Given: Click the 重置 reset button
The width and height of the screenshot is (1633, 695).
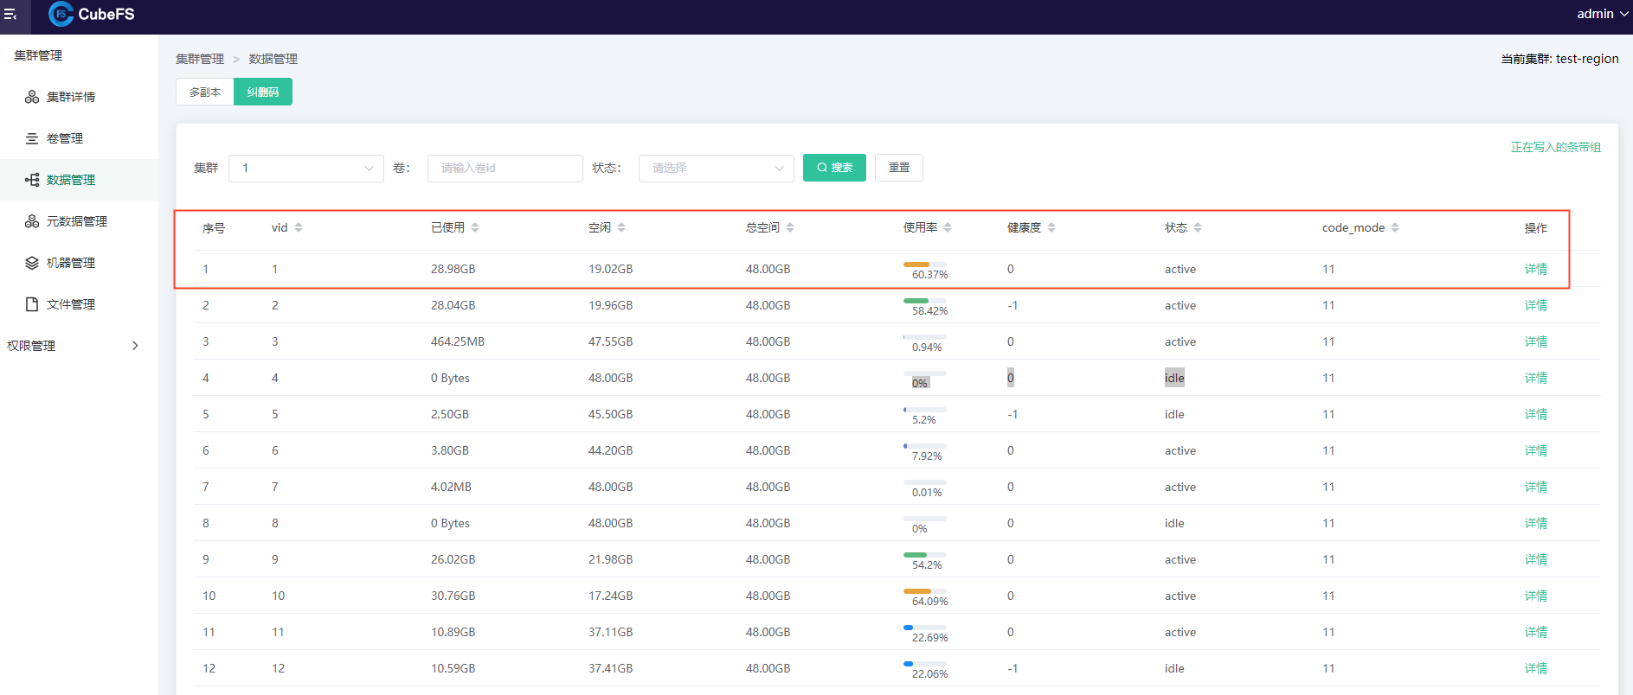Looking at the screenshot, I should pyautogui.click(x=899, y=168).
